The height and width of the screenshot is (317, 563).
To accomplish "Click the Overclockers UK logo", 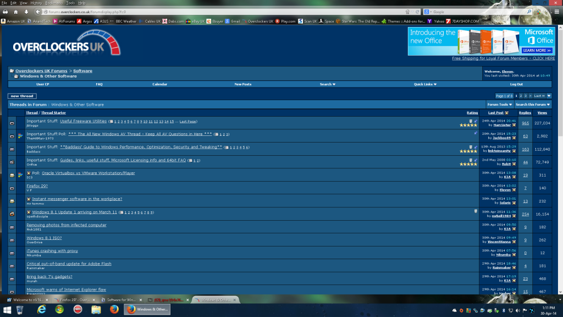I will pos(67,43).
